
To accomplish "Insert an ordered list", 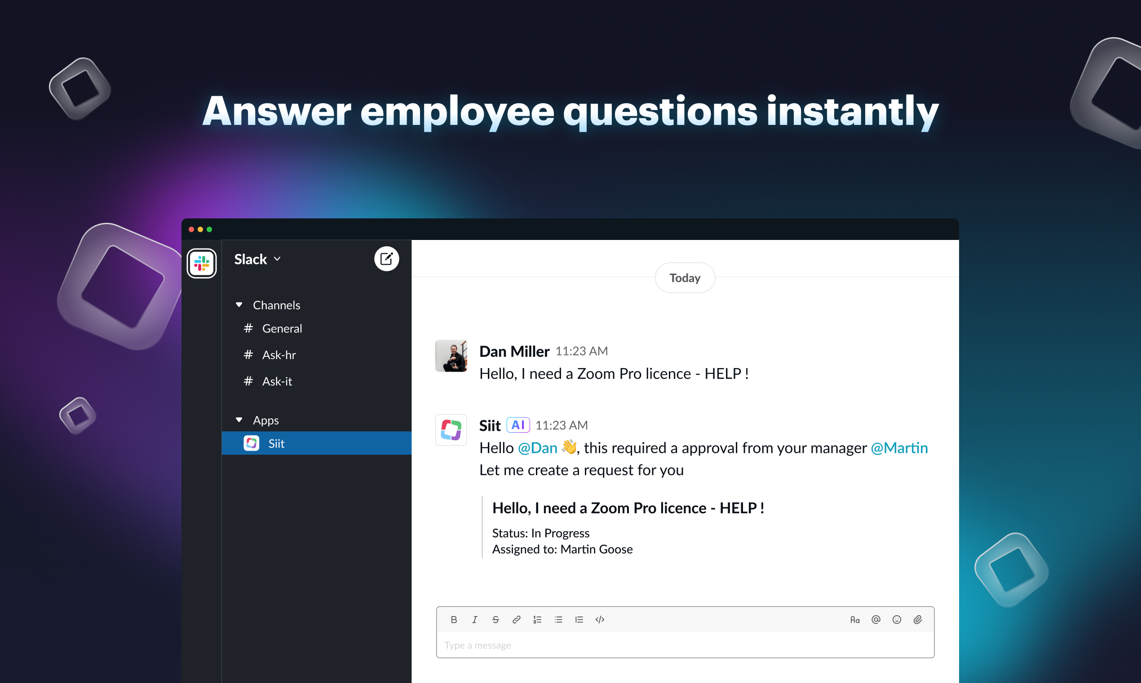I will click(536, 620).
